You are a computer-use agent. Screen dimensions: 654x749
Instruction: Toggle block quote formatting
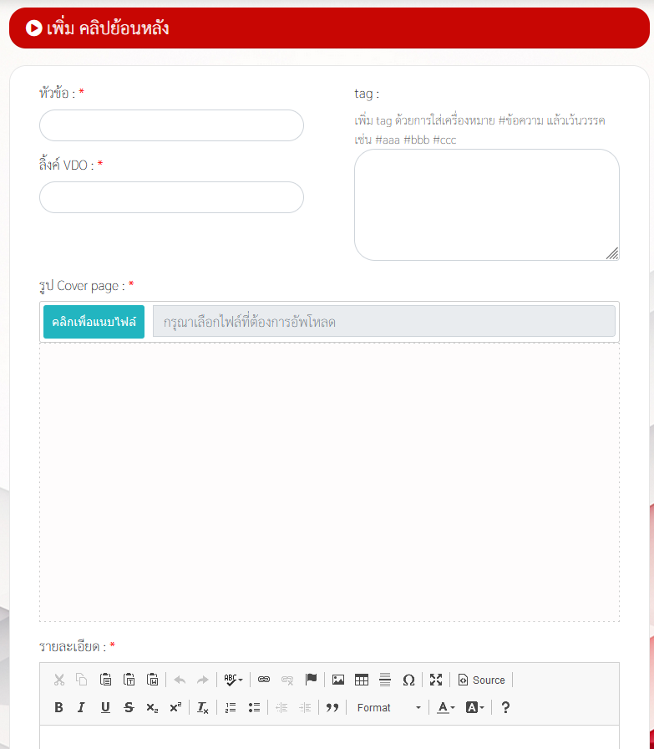click(x=332, y=707)
